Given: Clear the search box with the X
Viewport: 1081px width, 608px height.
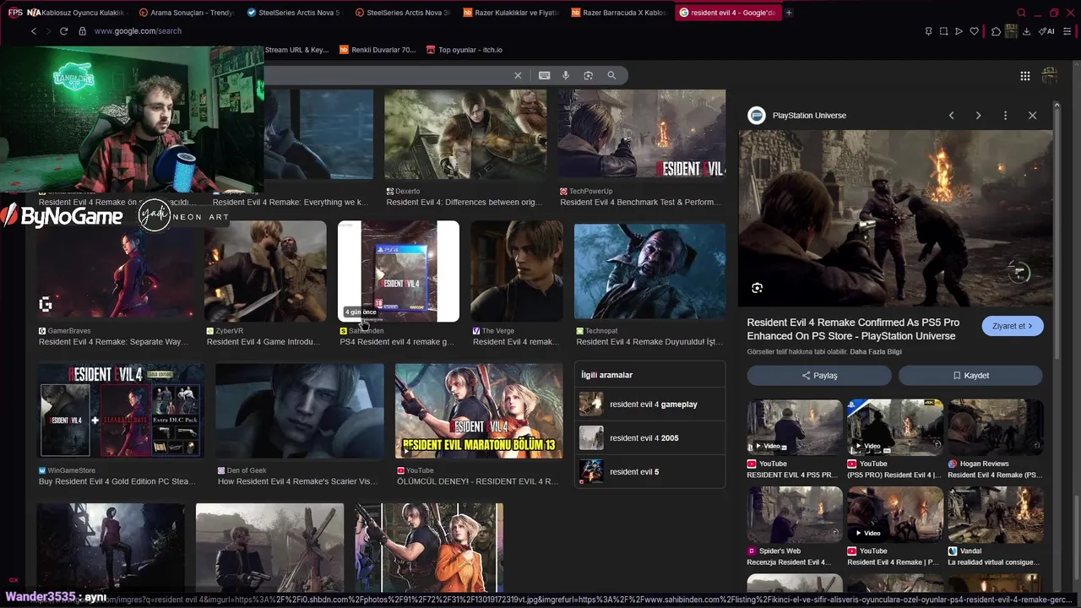Looking at the screenshot, I should 518,75.
